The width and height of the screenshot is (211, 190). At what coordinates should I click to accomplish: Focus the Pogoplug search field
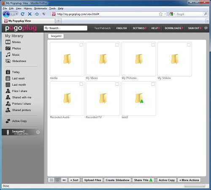(65, 28)
